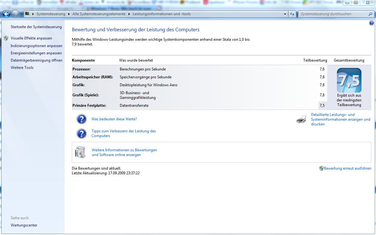Select the Primäre Festplatte: row label

click(89, 105)
